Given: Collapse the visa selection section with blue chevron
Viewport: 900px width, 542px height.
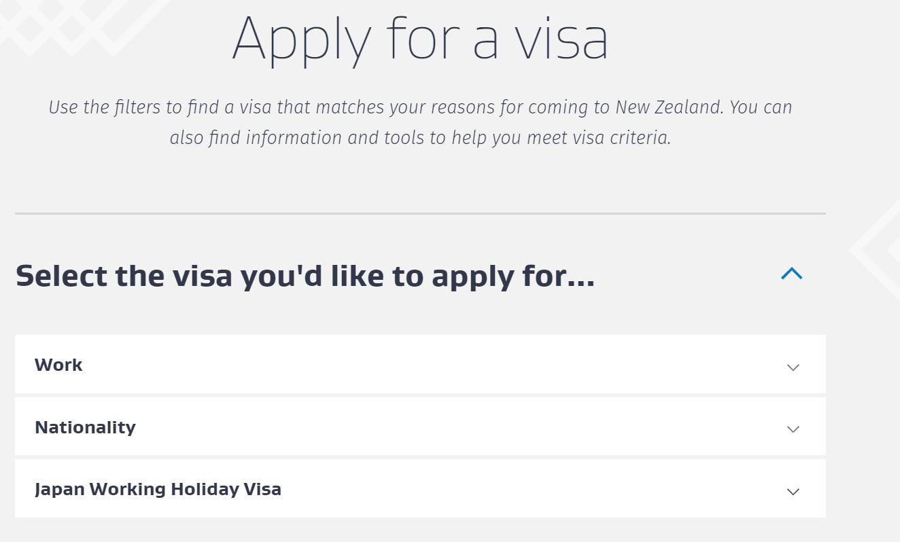Looking at the screenshot, I should [792, 274].
